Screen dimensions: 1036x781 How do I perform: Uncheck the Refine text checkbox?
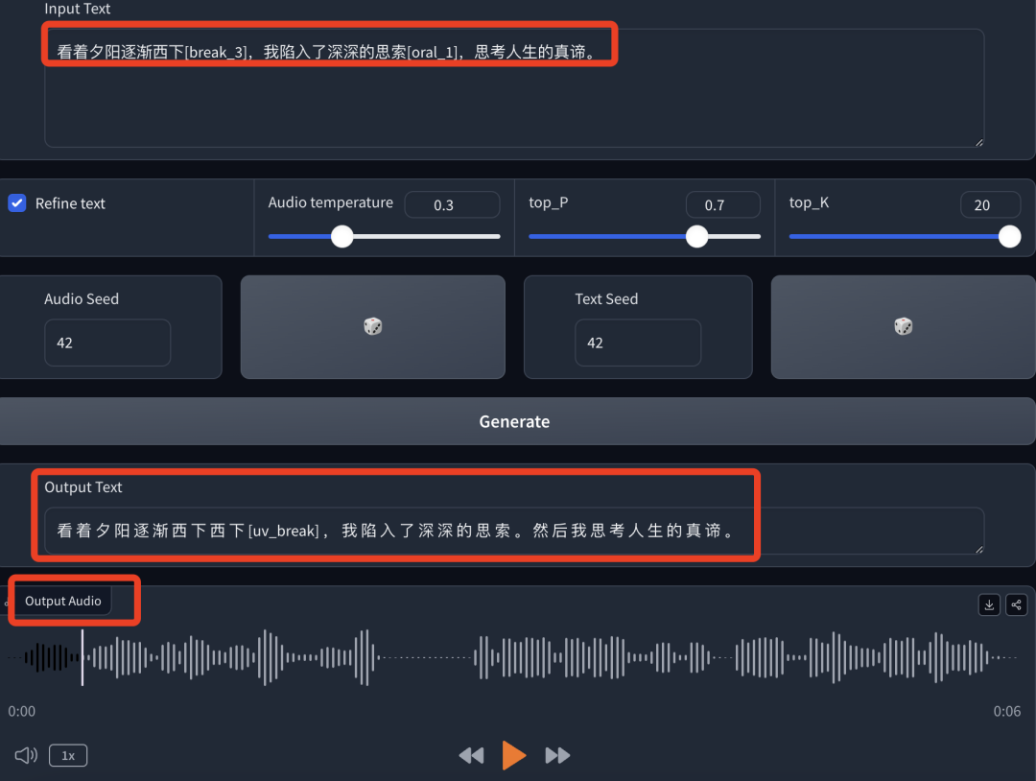pos(17,202)
